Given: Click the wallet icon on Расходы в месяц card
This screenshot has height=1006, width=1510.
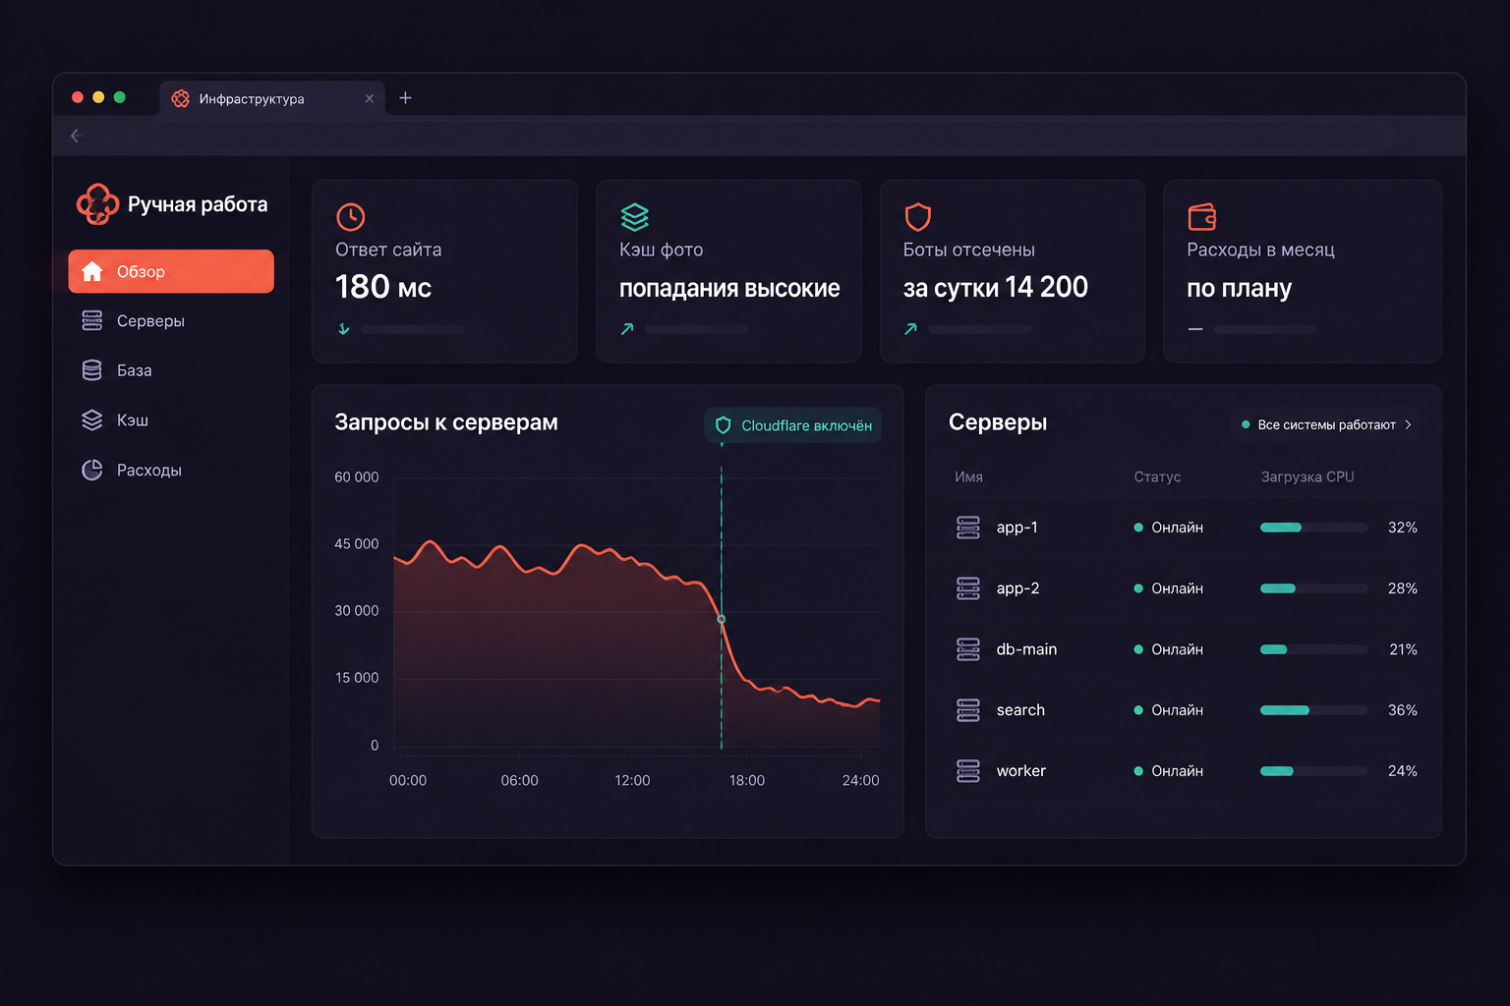Looking at the screenshot, I should [x=1202, y=216].
